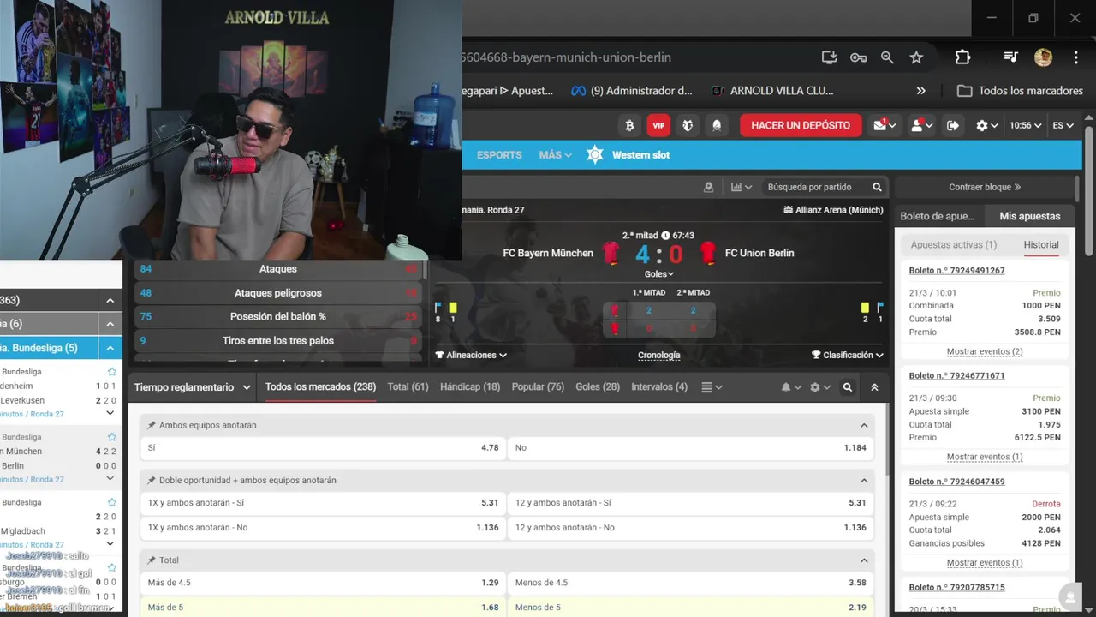This screenshot has width=1096, height=617.
Task: Click the Búsqueda por partido field
Action: 809,187
